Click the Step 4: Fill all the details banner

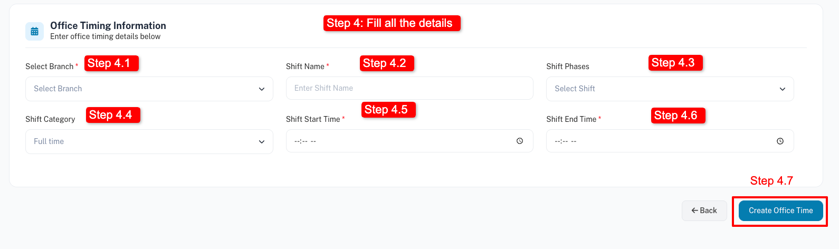[392, 23]
